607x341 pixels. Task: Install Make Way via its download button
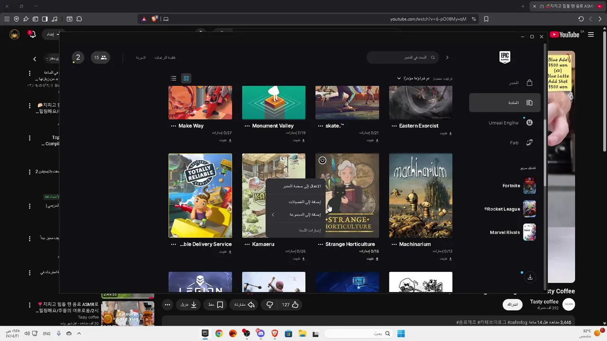(x=225, y=140)
